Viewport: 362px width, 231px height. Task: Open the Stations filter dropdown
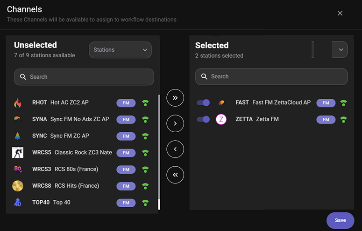(x=120, y=50)
